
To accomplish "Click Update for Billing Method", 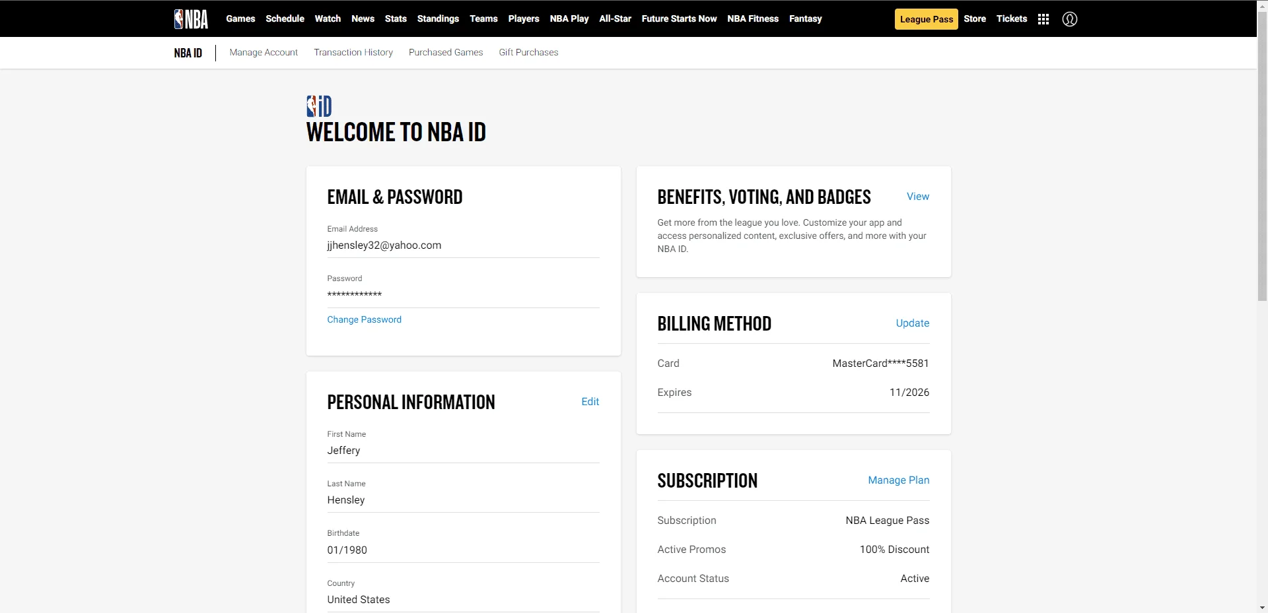I will pos(912,323).
